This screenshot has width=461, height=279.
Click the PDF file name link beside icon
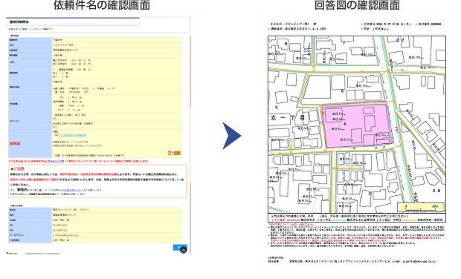[x=72, y=135]
